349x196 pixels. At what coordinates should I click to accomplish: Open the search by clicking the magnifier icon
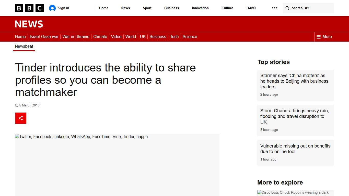(x=287, y=8)
